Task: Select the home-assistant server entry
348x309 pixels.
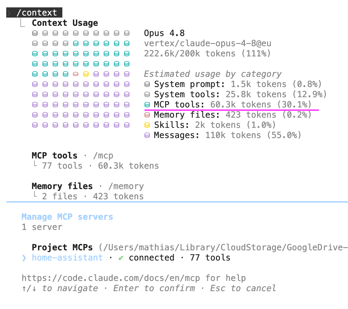Action: click(x=126, y=258)
